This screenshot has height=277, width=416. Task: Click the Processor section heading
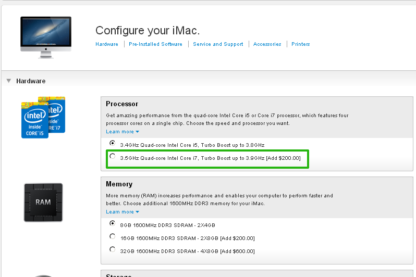[122, 104]
